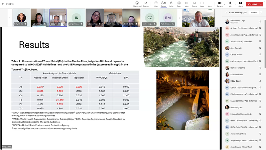Screen dimensions: 266x150
Task: Expand the Camera options dropdown arrow
Action: [224, 4]
